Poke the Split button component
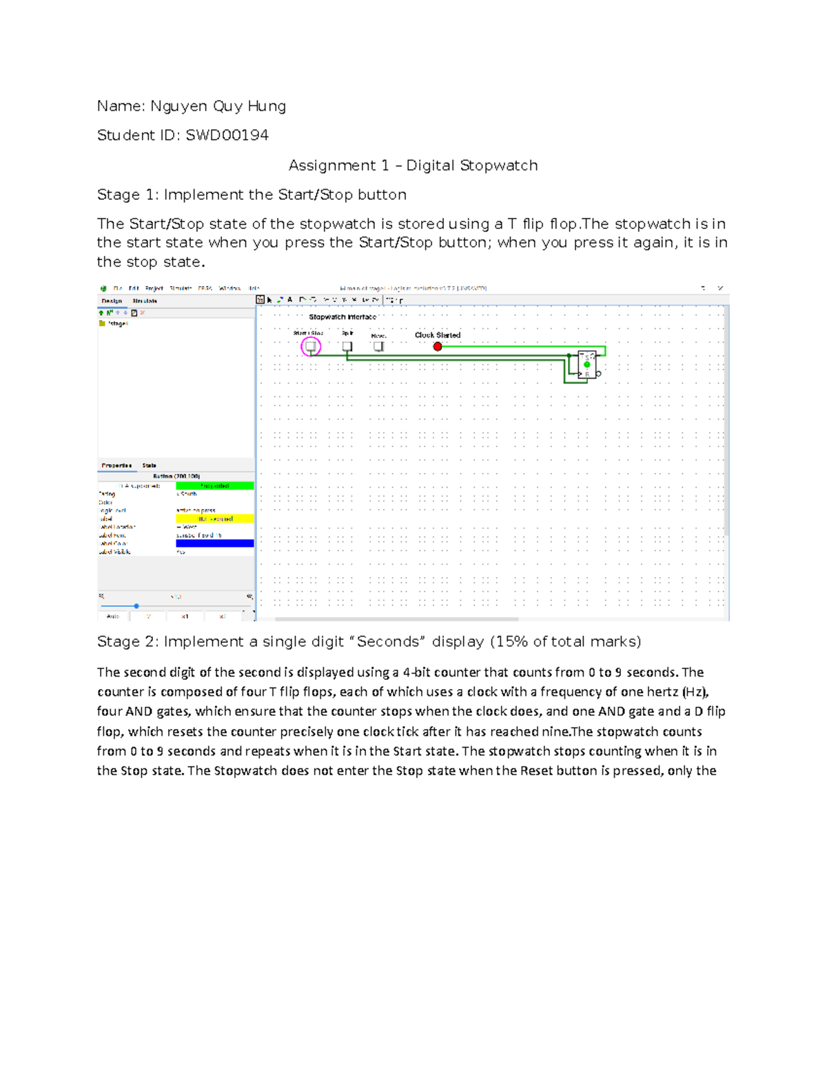Image resolution: width=827 pixels, height=1071 pixels. [x=346, y=346]
